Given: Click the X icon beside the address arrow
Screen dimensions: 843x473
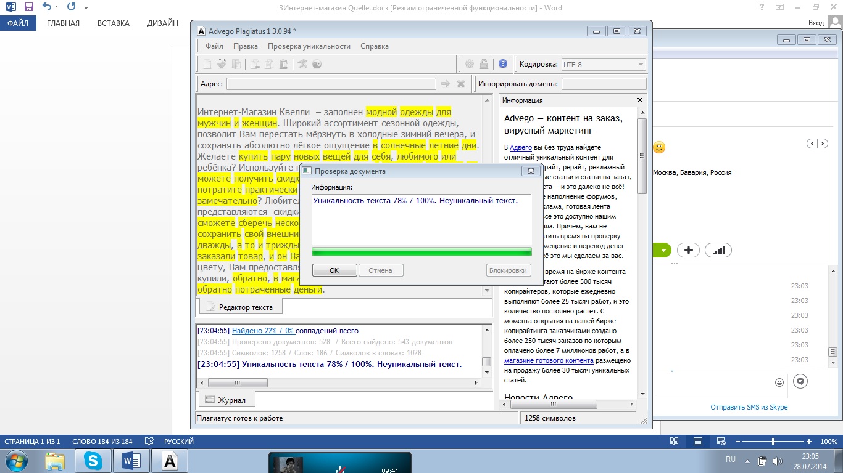Looking at the screenshot, I should (x=460, y=84).
